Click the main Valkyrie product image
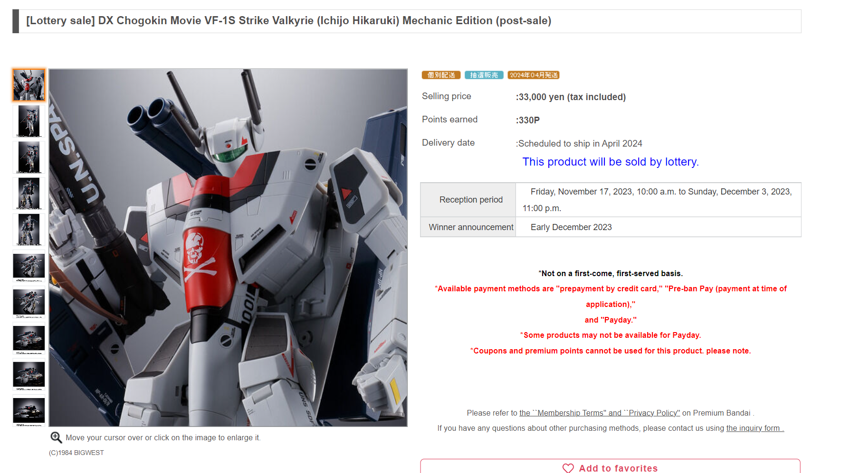Screen dimensions: 841x473 228,248
